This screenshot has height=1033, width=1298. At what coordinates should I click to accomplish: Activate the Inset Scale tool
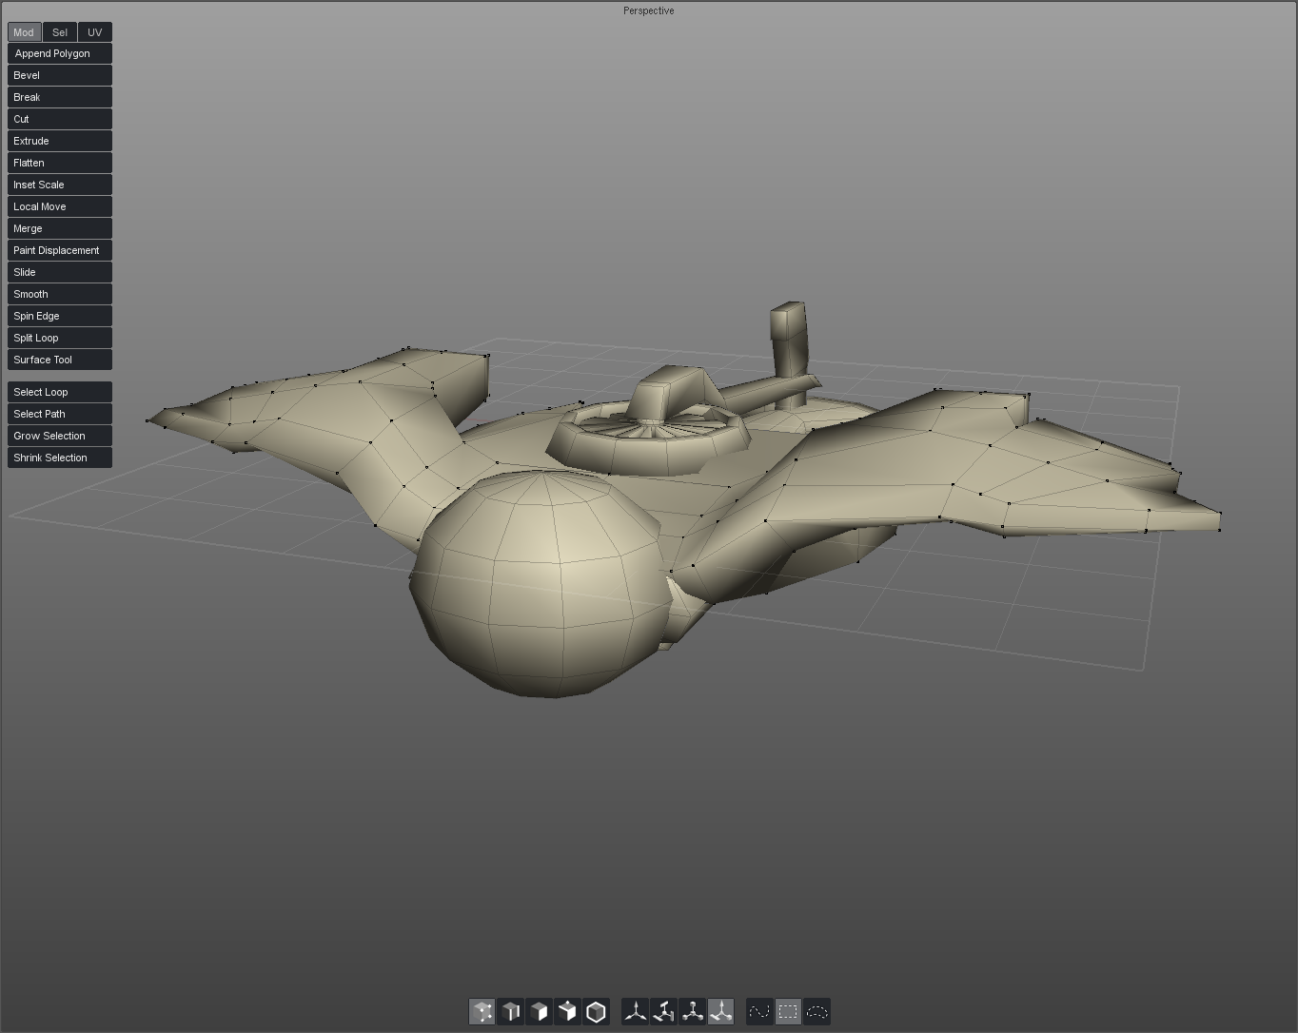point(60,185)
